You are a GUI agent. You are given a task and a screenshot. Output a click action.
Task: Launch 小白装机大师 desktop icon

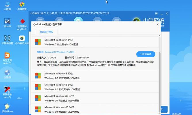click(x=22, y=40)
